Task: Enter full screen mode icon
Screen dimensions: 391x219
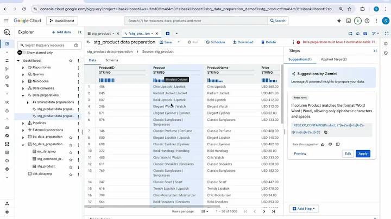Action: pos(387,34)
